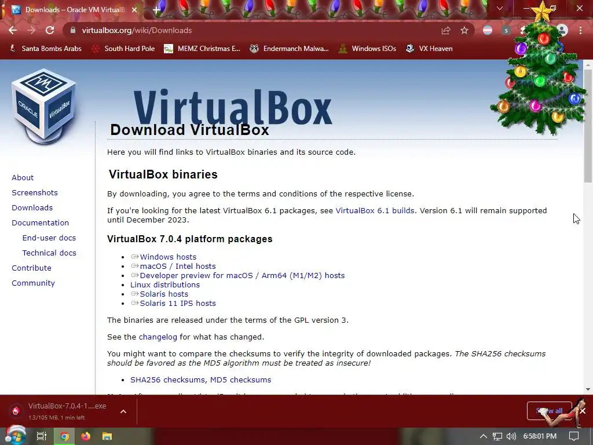Reload the page with the refresh icon

click(50, 30)
